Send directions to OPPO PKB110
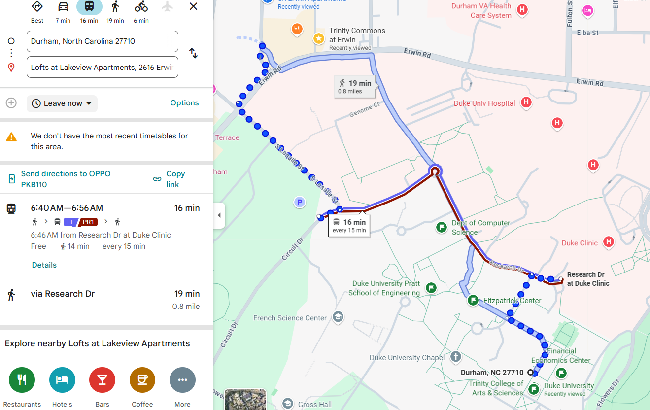650x410 pixels. 59,179
